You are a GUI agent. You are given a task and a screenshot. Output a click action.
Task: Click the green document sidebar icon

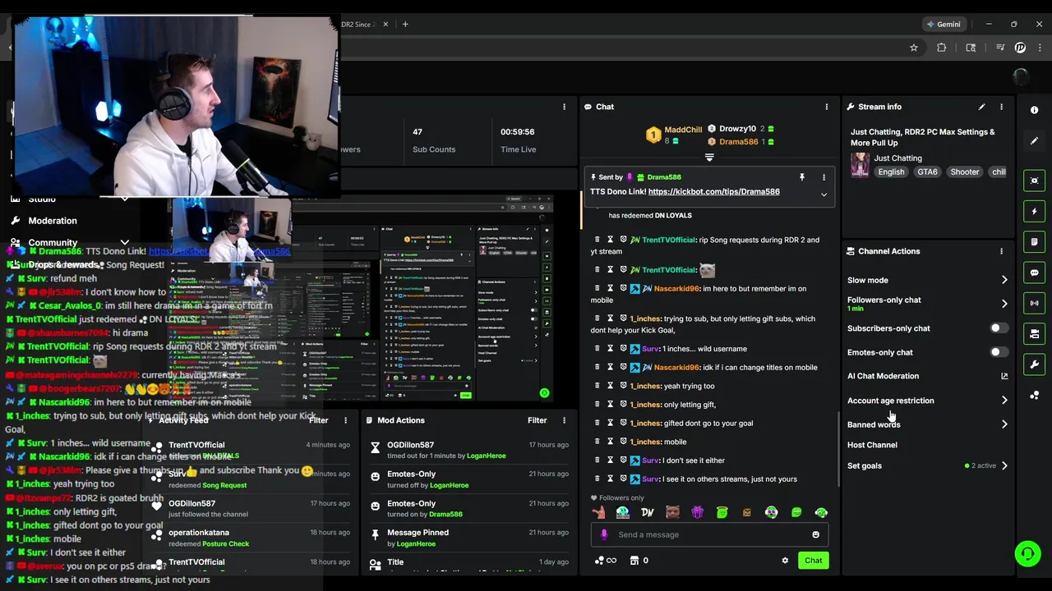pos(1034,242)
